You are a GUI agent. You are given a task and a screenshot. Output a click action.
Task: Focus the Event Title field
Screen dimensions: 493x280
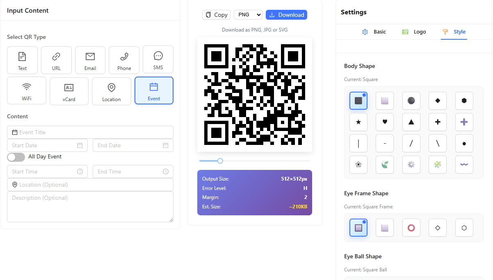pos(90,132)
